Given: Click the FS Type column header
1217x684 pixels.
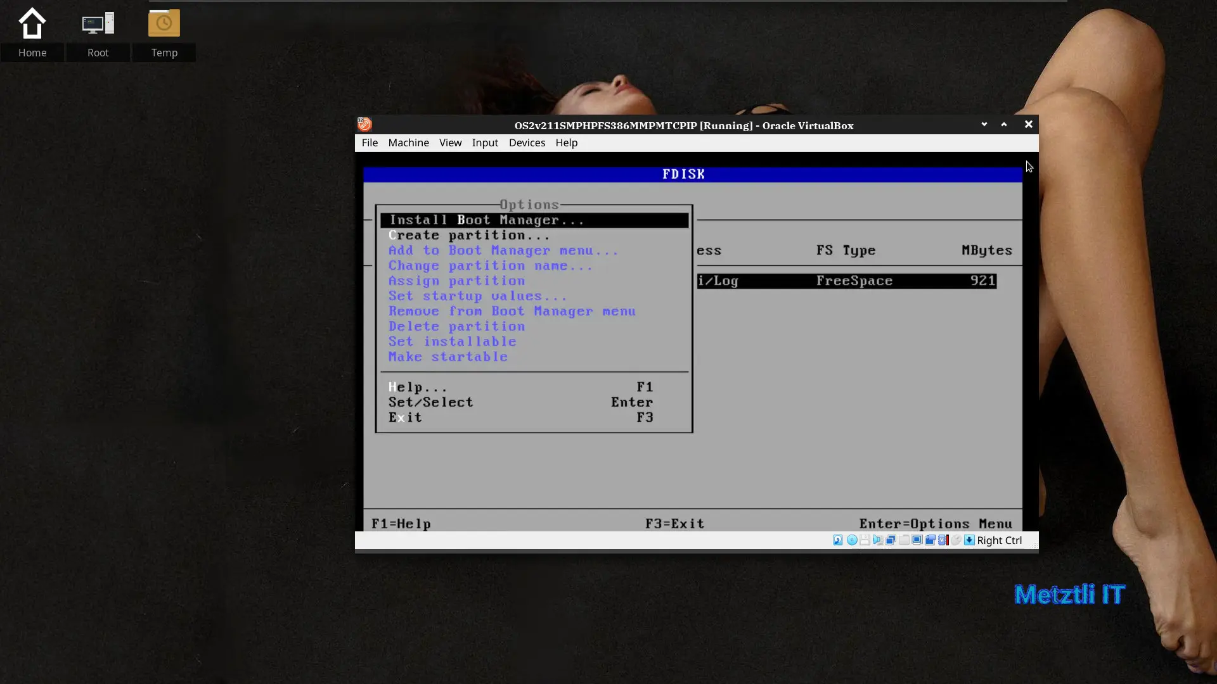Looking at the screenshot, I should click(846, 250).
